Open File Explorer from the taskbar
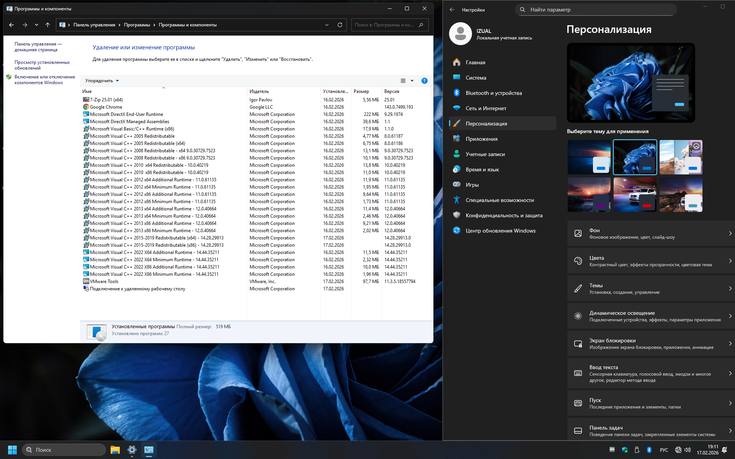 tap(115, 450)
